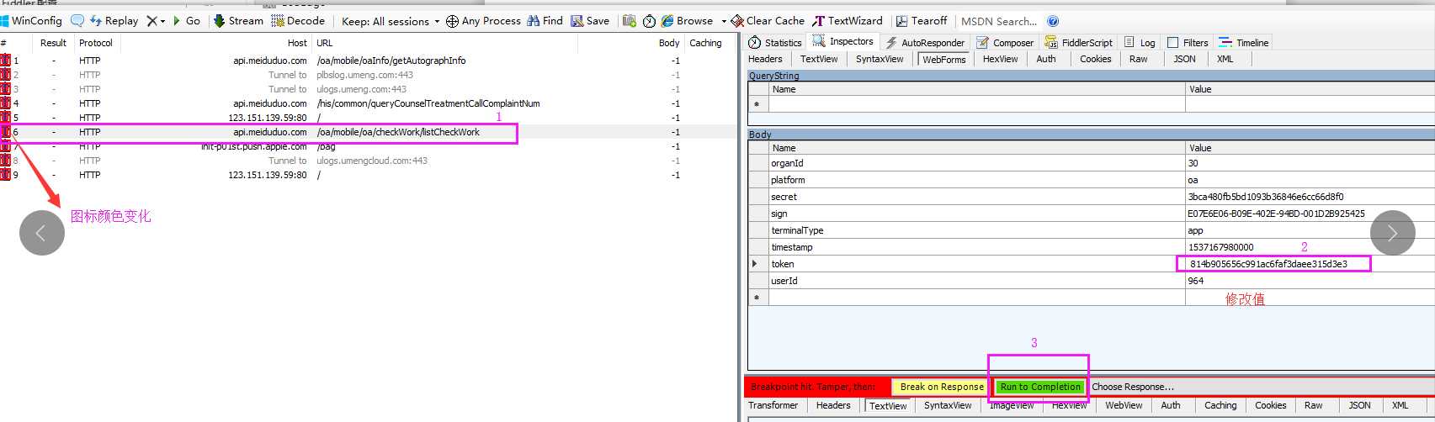Sort sessions by Result column header
Screen dimensions: 1435x422
(x=53, y=43)
